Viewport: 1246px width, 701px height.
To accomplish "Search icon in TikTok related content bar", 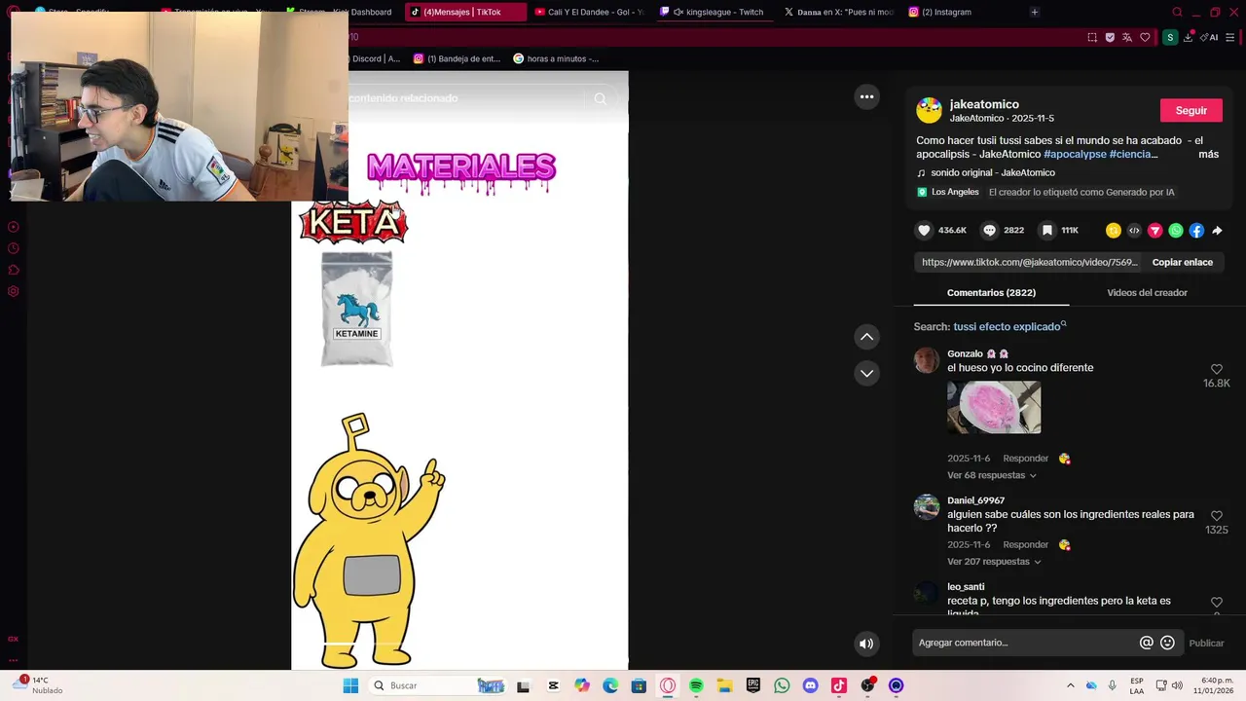I will tap(600, 98).
